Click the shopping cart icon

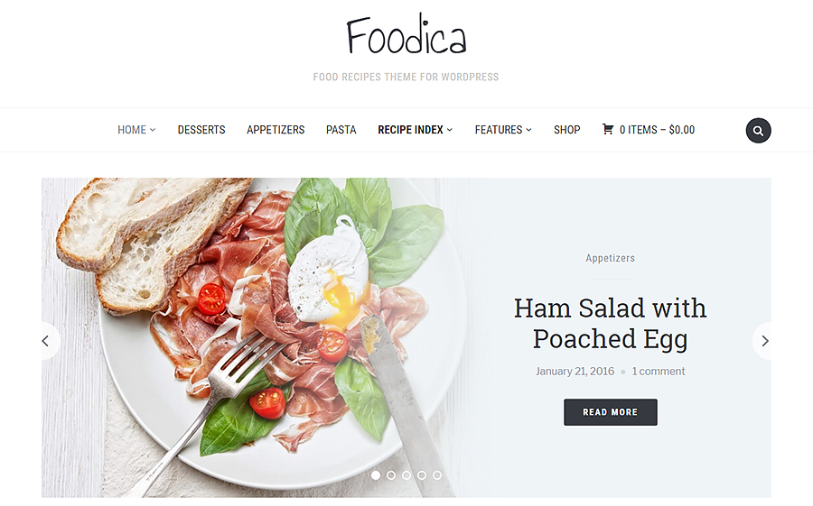point(608,129)
